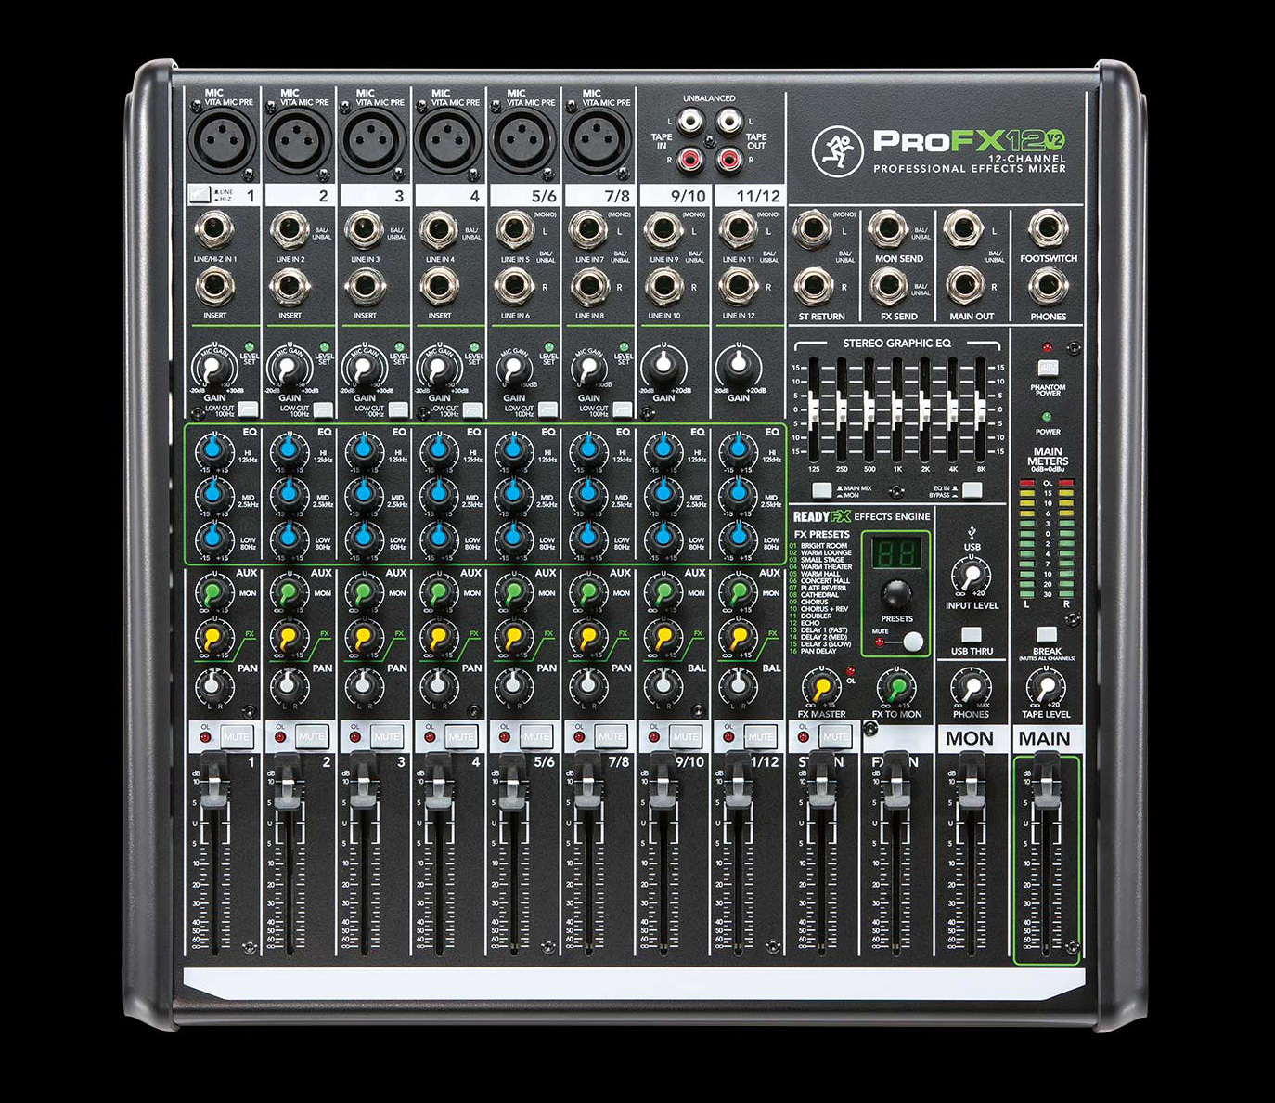Click the Main Out left jack

pyautogui.click(x=963, y=228)
